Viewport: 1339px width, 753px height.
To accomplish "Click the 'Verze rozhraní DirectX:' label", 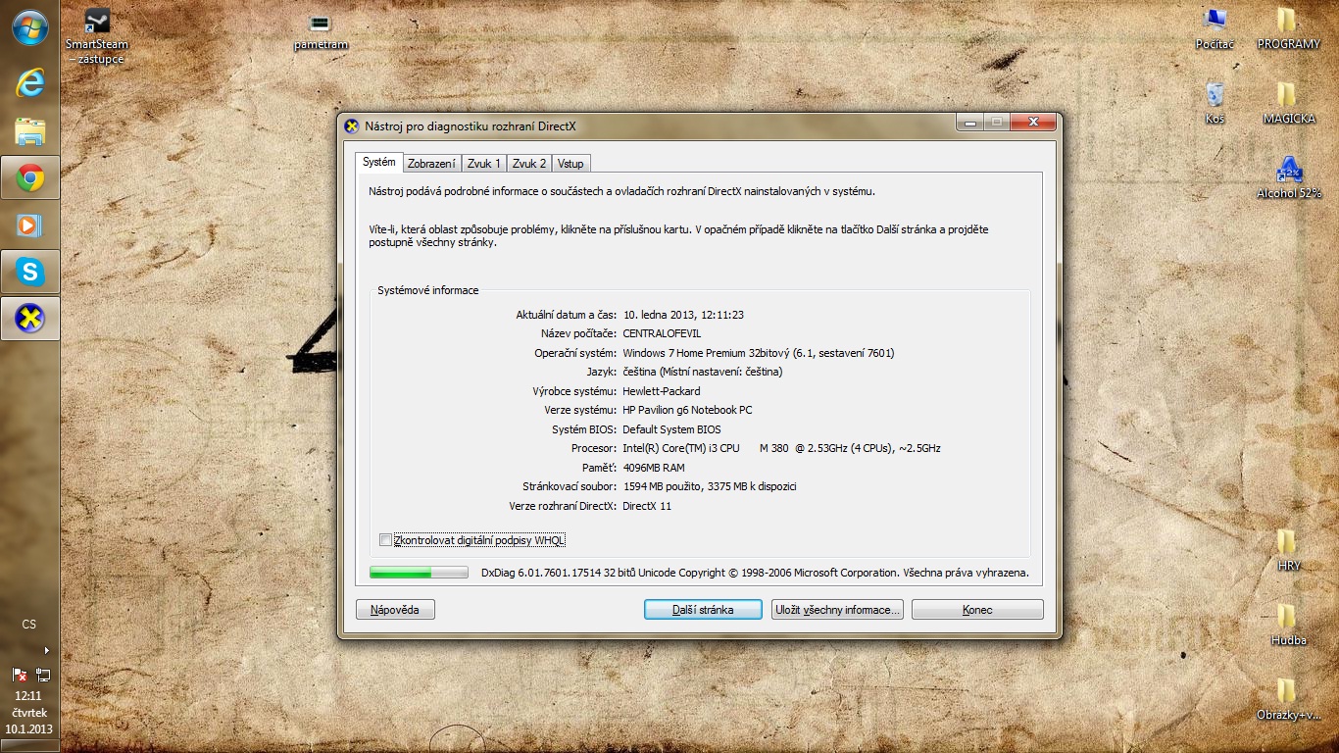I will pyautogui.click(x=564, y=506).
